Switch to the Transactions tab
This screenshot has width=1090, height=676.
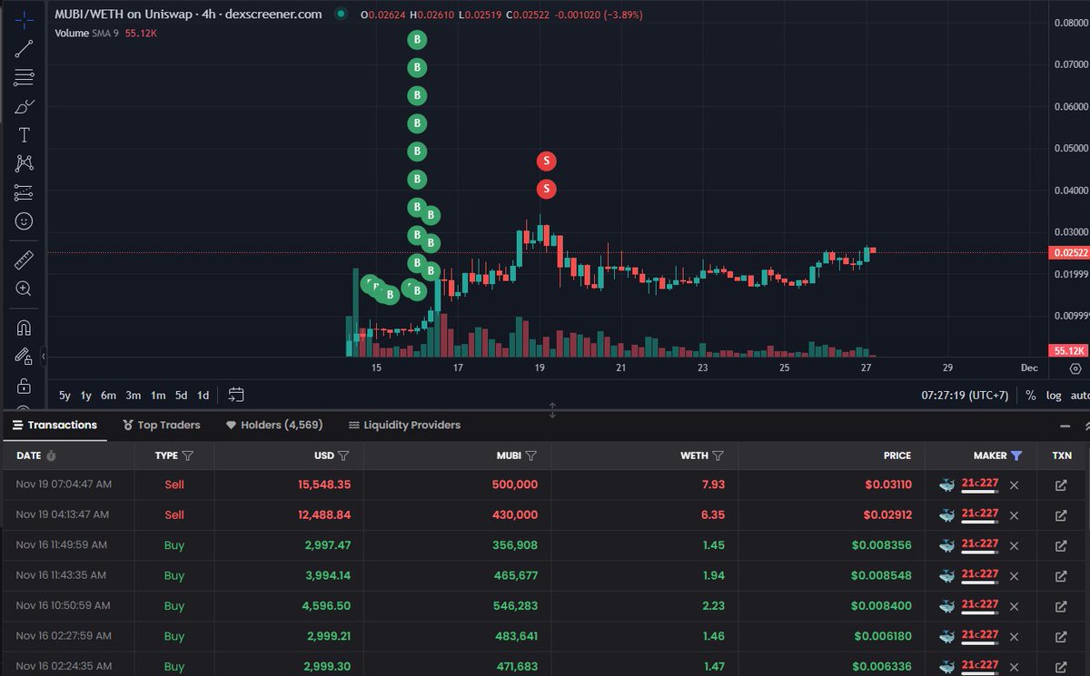coord(54,425)
